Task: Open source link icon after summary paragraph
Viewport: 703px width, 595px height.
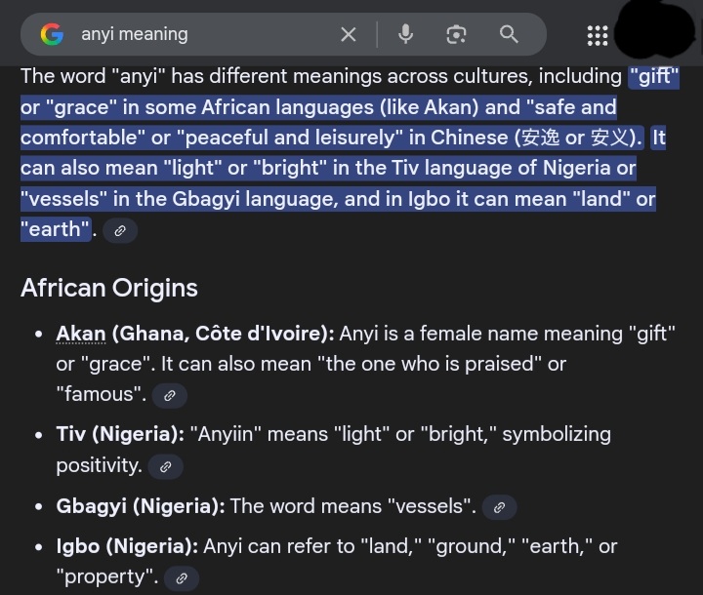Action: pyautogui.click(x=120, y=231)
